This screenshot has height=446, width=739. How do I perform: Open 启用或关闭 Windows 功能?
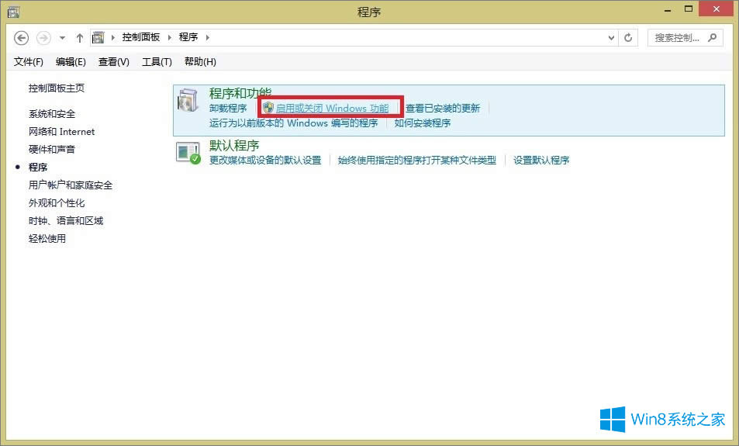[332, 109]
